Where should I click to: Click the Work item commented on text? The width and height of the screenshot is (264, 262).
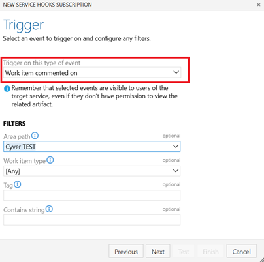(x=41, y=73)
